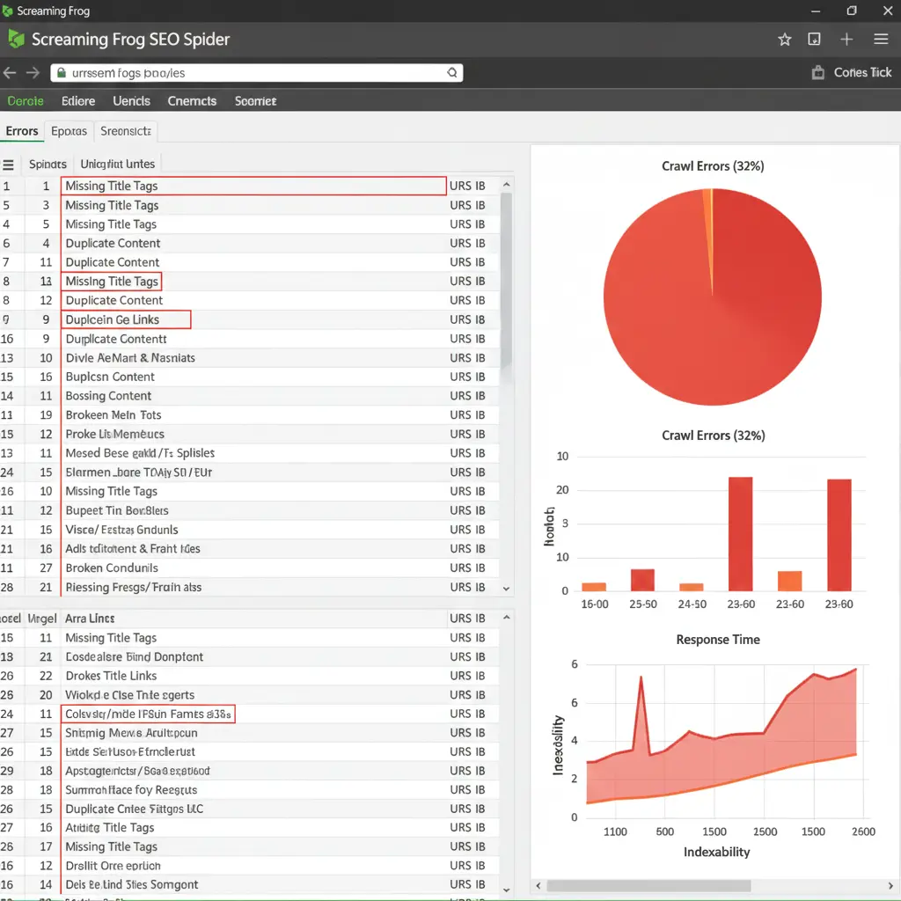
Task: Click into the URL address input field
Action: point(255,73)
